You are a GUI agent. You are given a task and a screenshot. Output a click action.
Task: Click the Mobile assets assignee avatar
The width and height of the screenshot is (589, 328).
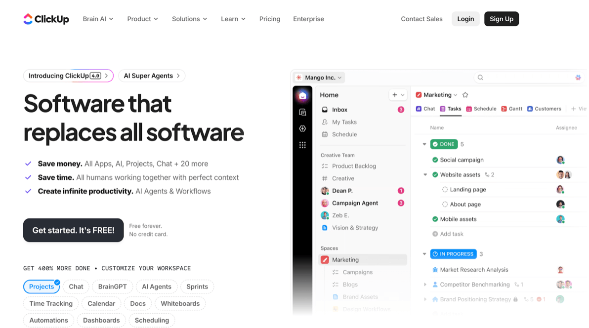coord(560,219)
